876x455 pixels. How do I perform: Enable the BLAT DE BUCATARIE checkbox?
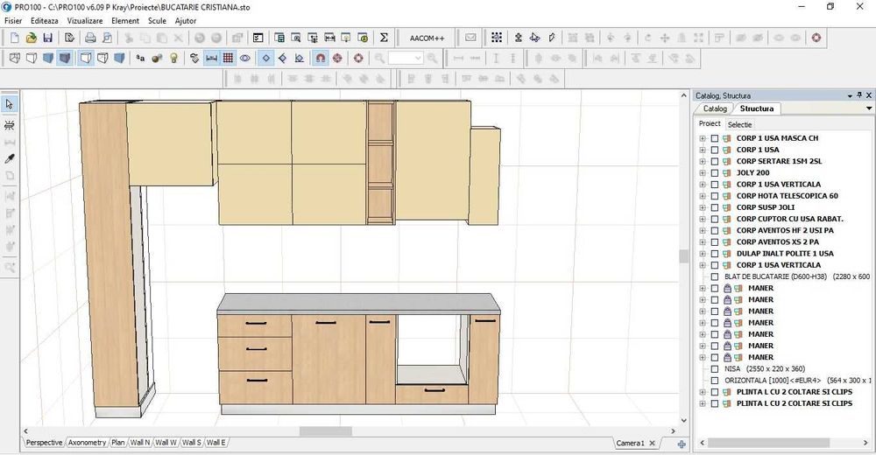715,276
